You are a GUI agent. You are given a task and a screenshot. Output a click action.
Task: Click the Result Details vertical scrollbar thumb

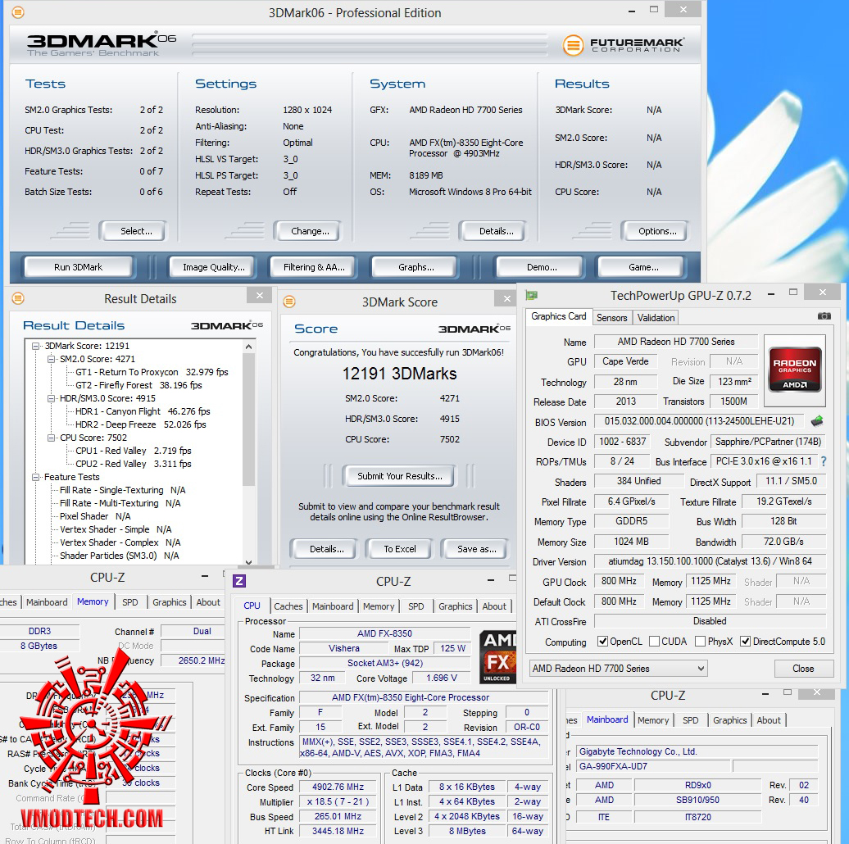click(x=248, y=419)
